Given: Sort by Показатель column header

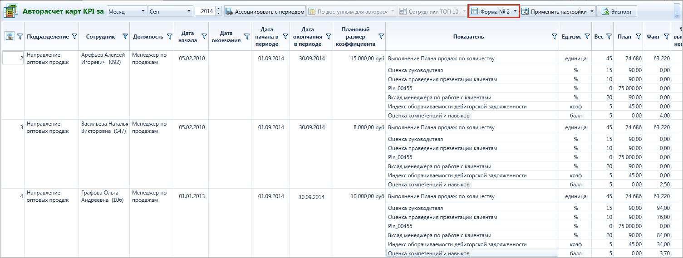Looking at the screenshot, I should [x=468, y=37].
